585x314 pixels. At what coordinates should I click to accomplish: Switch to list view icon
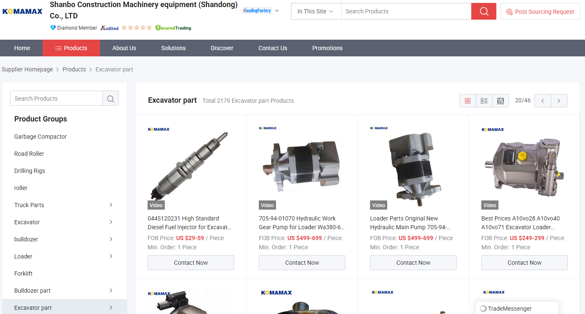[x=484, y=101]
